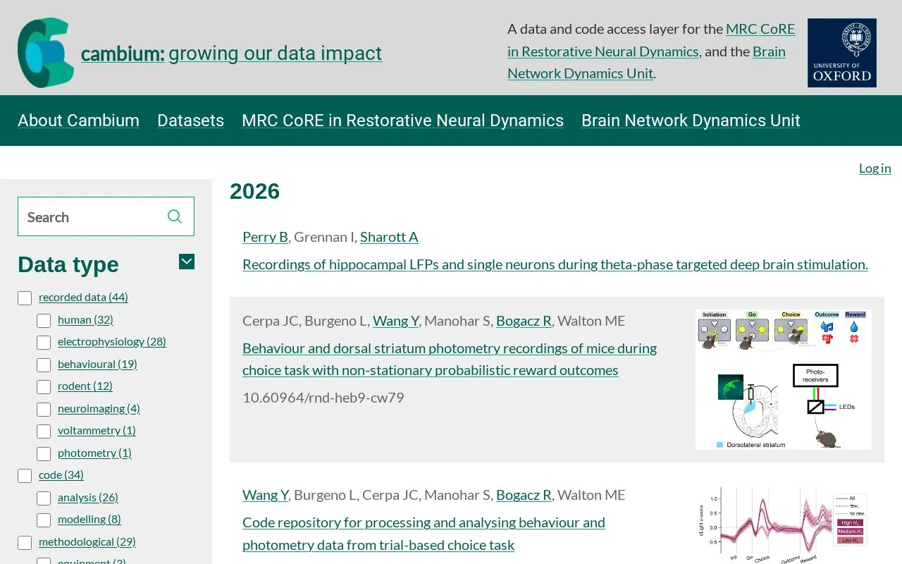The height and width of the screenshot is (564, 902).
Task: Click the 'cambium: growing our data impact' title link
Action: tap(231, 53)
